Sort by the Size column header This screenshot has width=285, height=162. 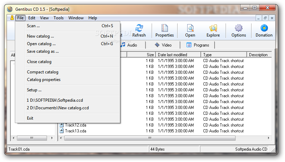coord(141,55)
